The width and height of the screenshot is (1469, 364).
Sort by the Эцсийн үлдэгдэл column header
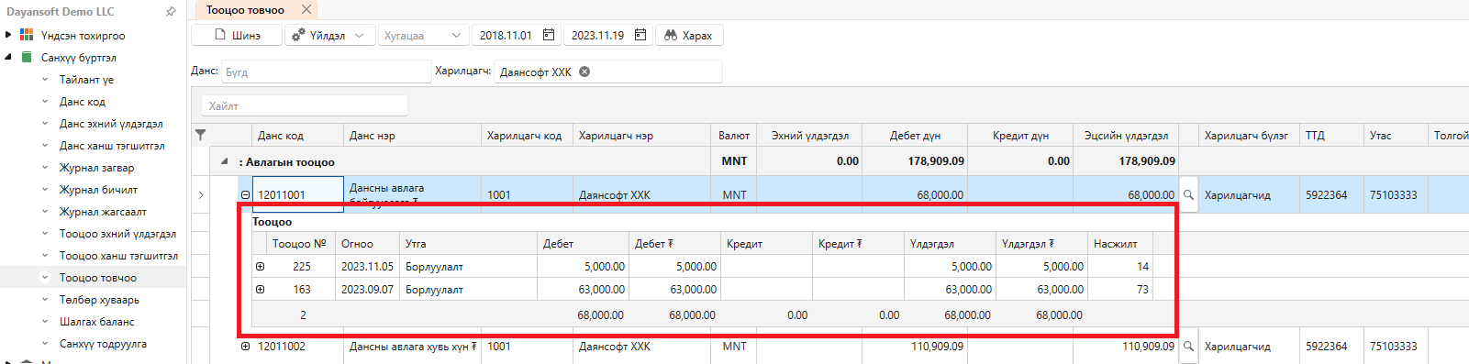1126,135
